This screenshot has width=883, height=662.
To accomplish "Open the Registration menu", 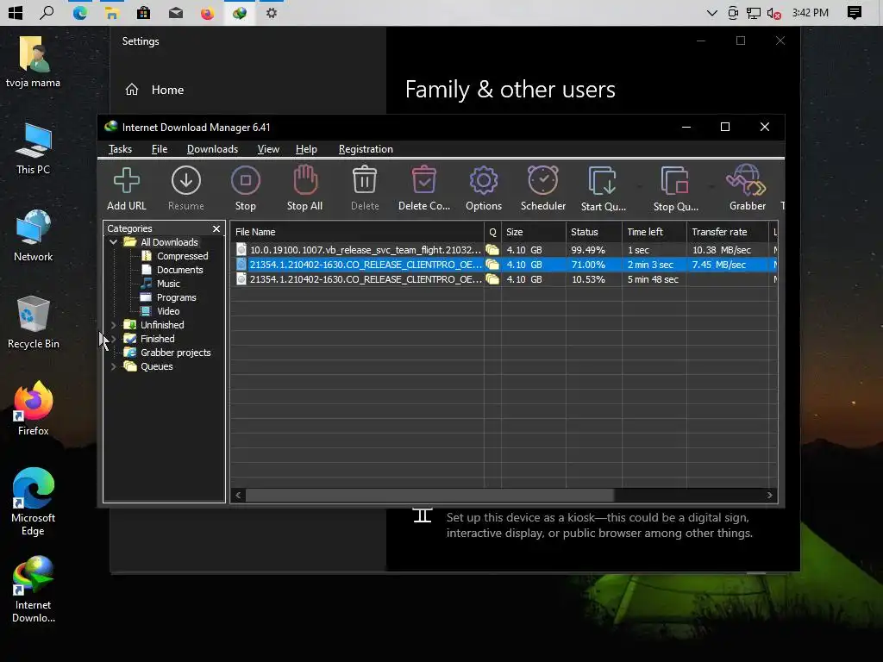I will coord(366,149).
